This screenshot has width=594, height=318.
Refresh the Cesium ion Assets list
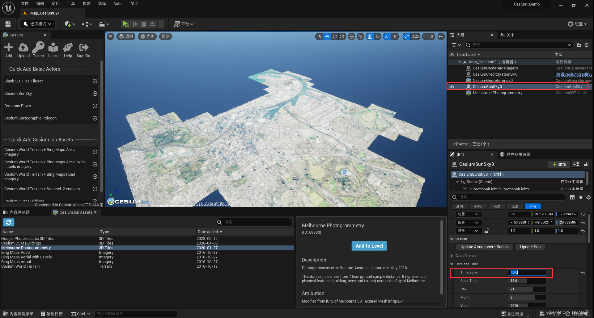[x=9, y=222]
